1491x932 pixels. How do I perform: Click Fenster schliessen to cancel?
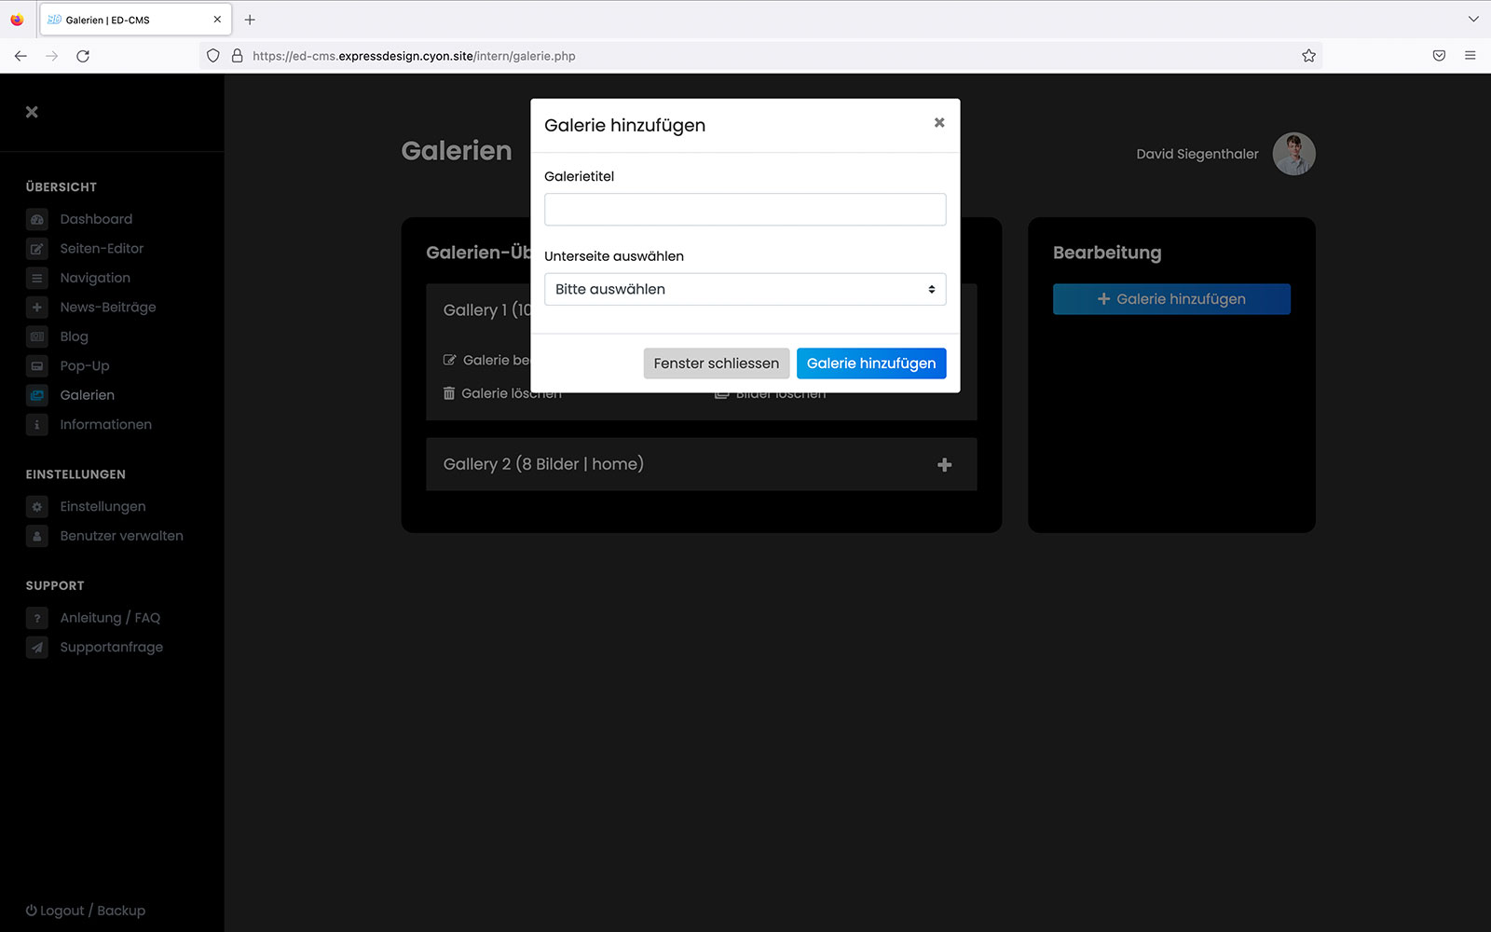[716, 363]
